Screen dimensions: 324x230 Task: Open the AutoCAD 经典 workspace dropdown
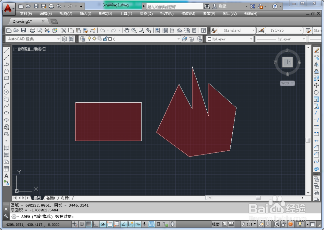tap(33, 39)
